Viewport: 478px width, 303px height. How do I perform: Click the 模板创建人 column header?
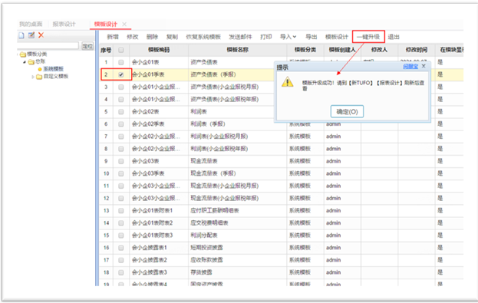(342, 50)
